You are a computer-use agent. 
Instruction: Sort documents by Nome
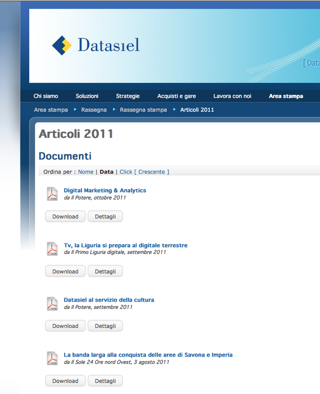pyautogui.click(x=86, y=172)
